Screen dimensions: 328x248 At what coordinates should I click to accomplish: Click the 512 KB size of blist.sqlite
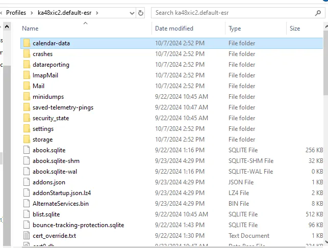(x=314, y=214)
